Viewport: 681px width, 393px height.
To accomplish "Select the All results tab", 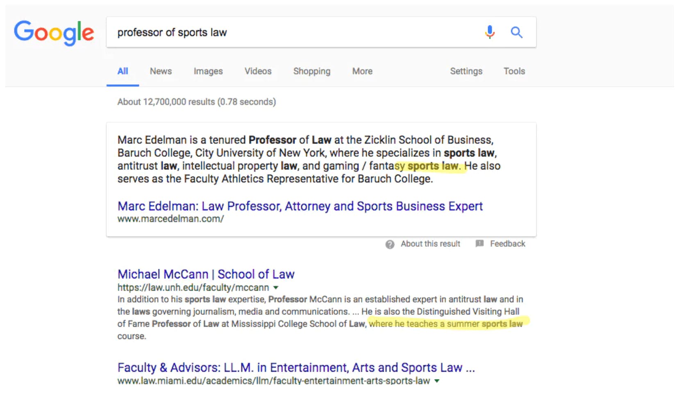I will pyautogui.click(x=123, y=71).
